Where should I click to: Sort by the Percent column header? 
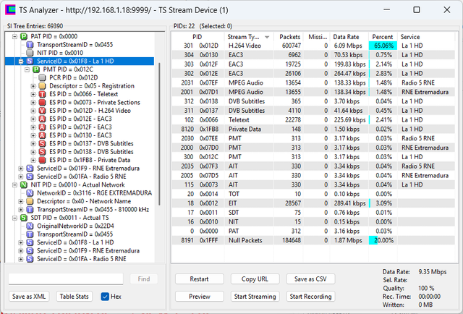click(383, 37)
